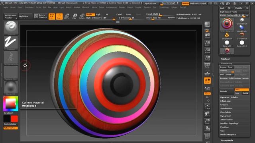Toggle the Rgb channel button
The height and width of the screenshot is (143, 255).
point(98,14)
